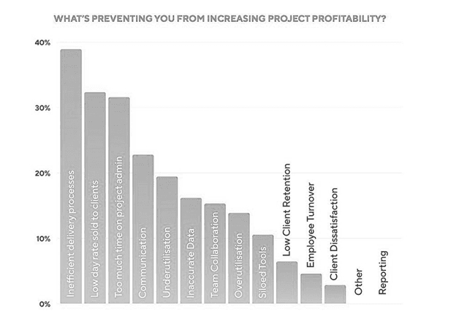
Task: Click the Too much time on project admin bar
Action: 119,200
